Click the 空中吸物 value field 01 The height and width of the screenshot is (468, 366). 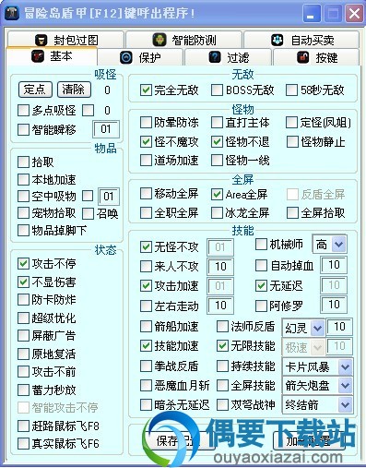point(109,197)
